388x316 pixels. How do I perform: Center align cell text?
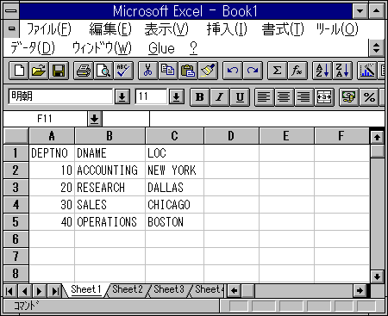[285, 97]
